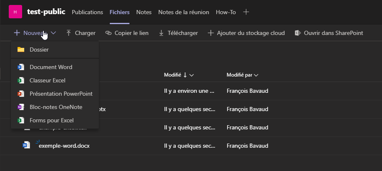This screenshot has width=382, height=171.
Task: Click the test-public team avatar
Action: [15, 12]
